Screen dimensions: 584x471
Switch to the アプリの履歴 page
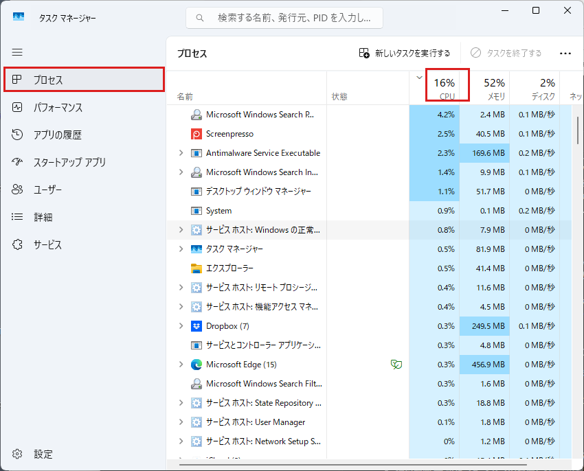tap(85, 135)
